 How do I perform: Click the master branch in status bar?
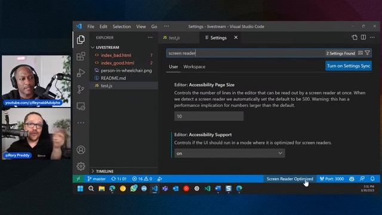(97, 179)
